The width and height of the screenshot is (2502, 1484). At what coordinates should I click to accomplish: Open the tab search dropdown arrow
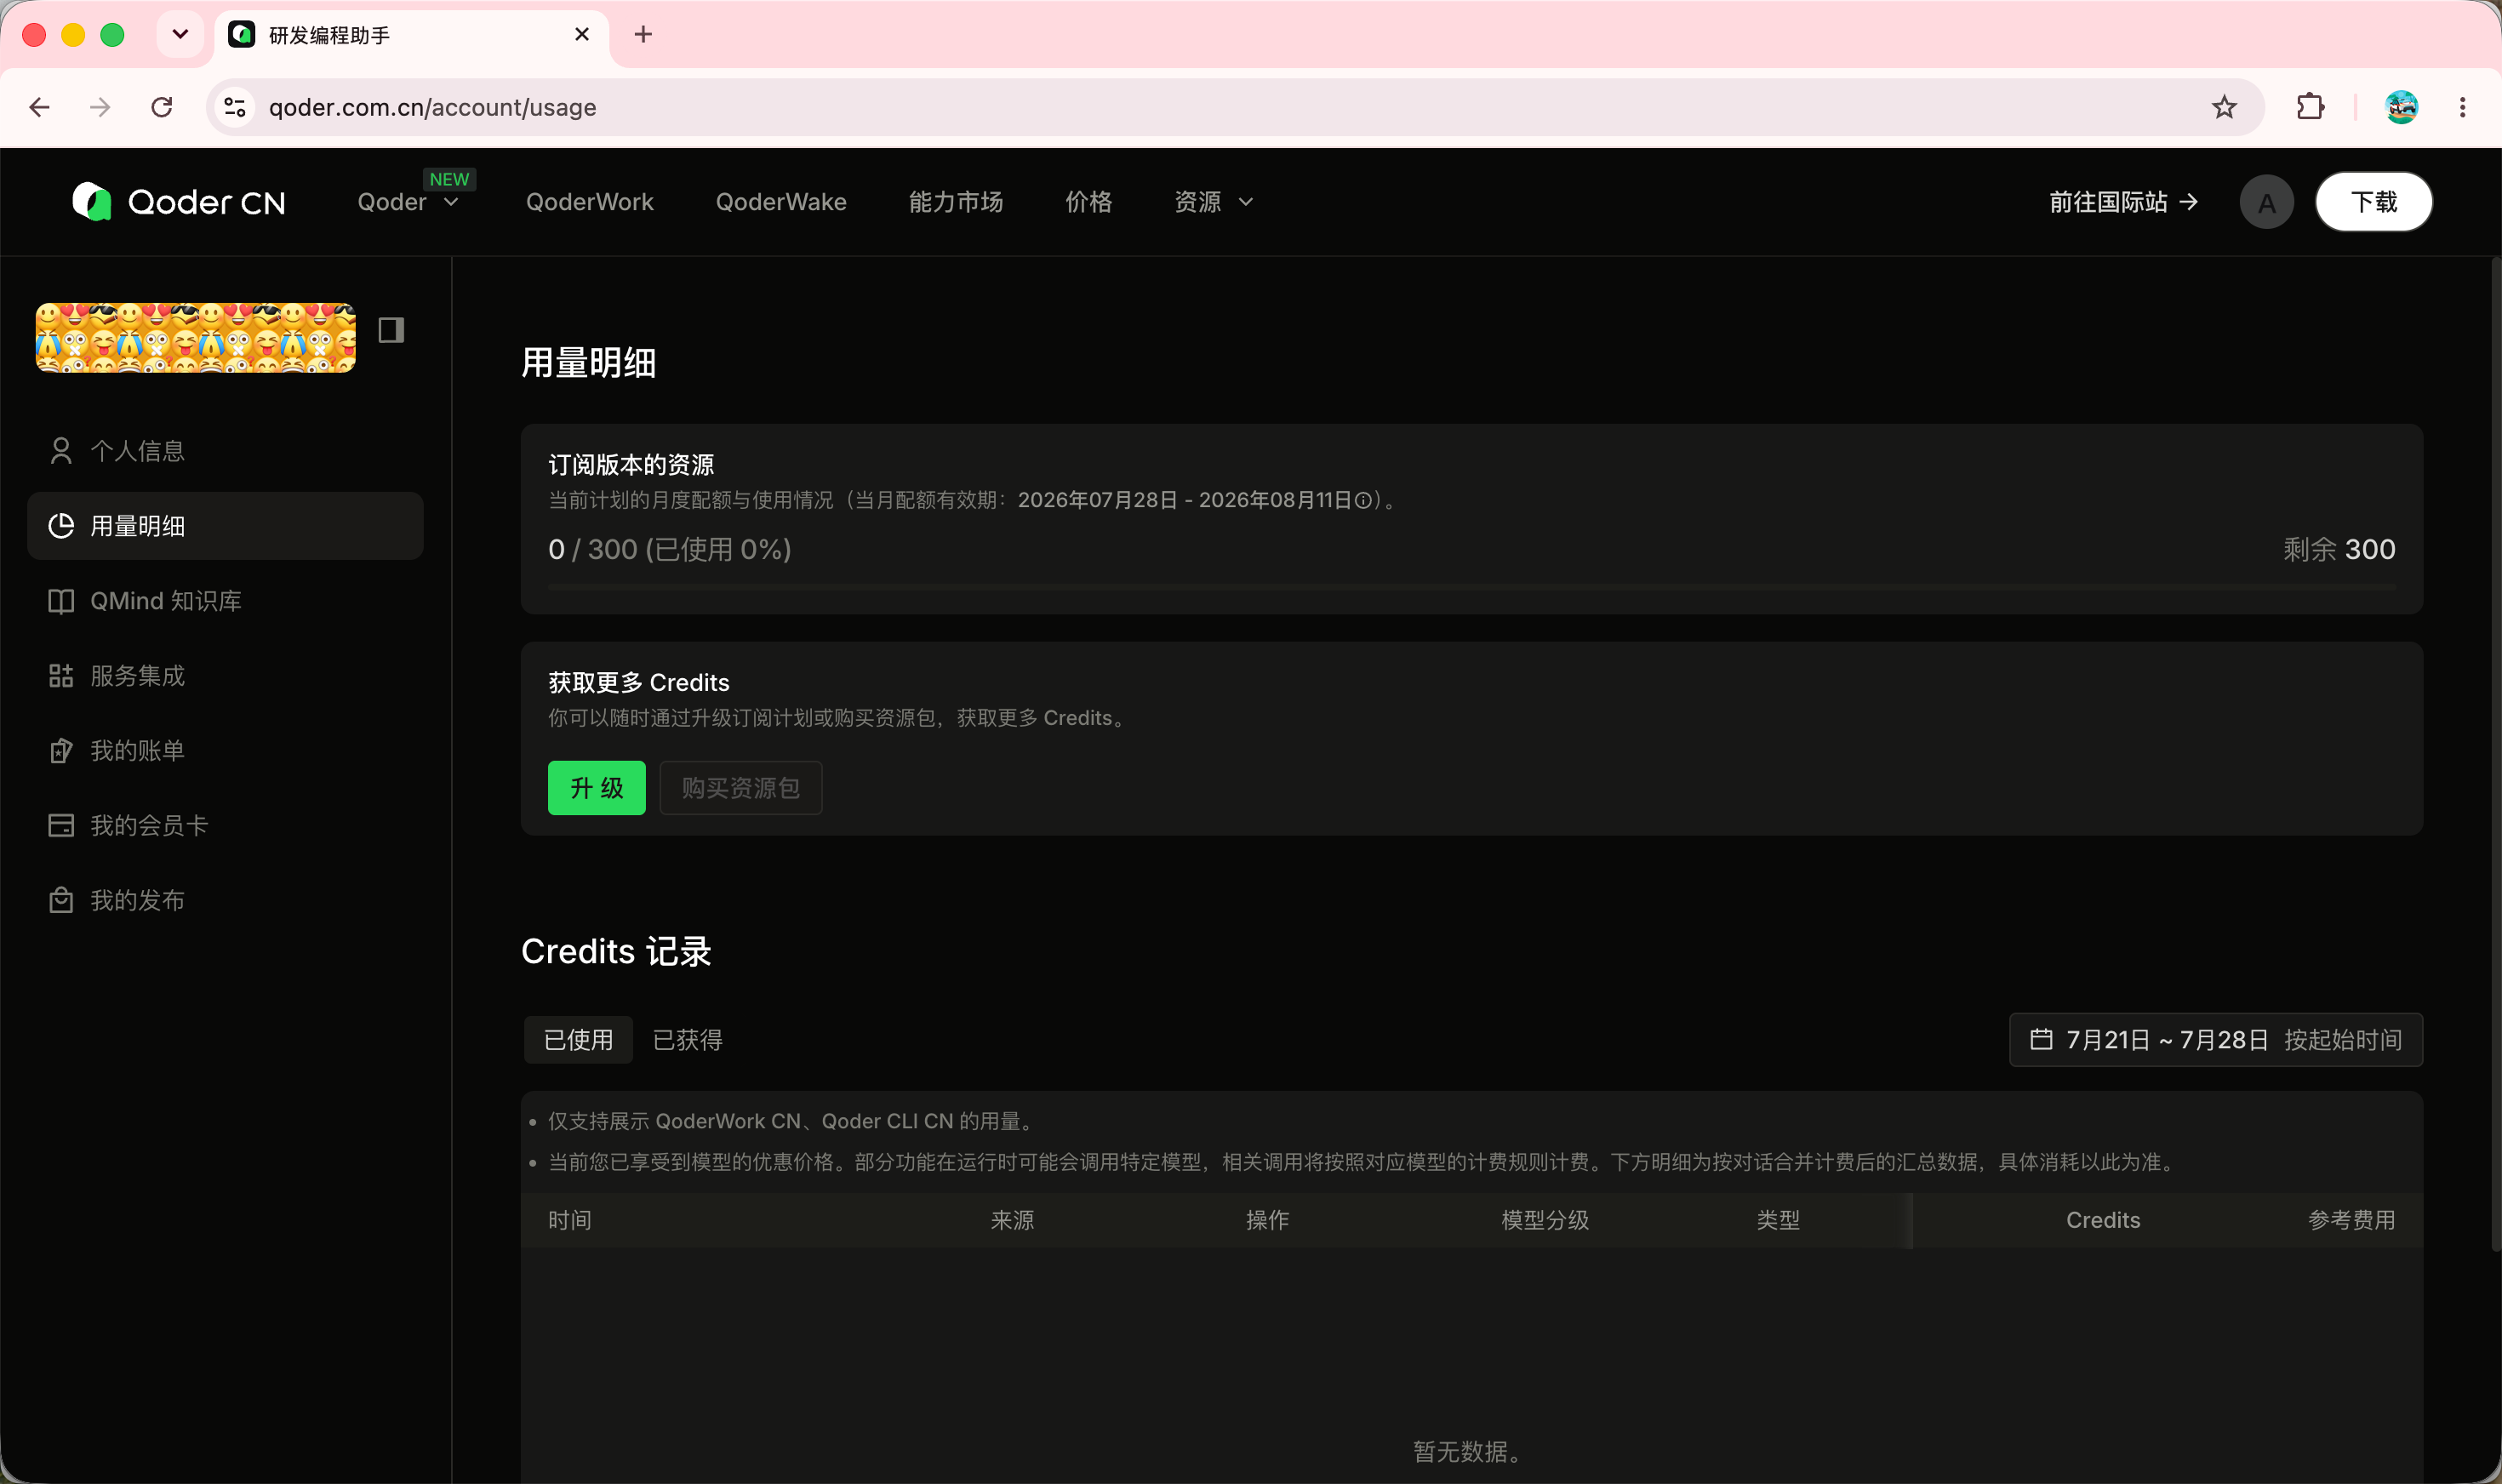click(x=180, y=35)
